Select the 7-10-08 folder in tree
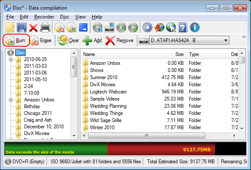The width and height of the screenshot is (251, 170). click(x=32, y=93)
